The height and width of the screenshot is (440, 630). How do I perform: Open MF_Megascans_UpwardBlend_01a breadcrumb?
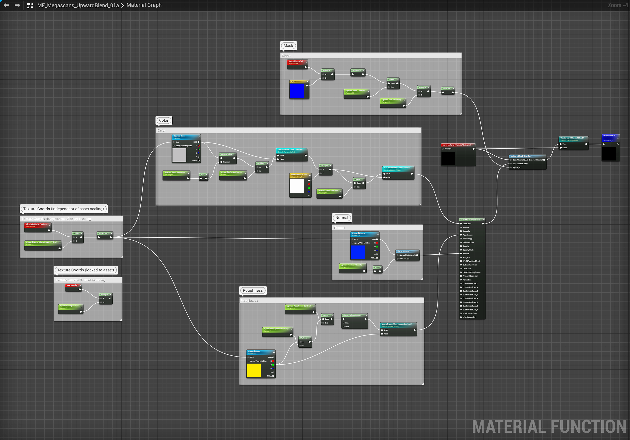(x=78, y=5)
